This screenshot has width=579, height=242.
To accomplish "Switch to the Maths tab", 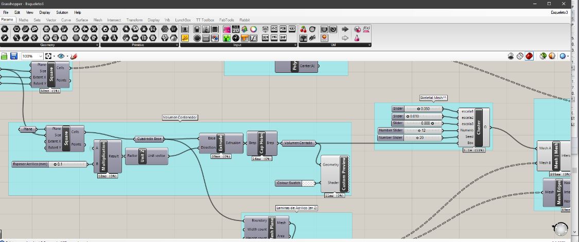I will click(23, 20).
